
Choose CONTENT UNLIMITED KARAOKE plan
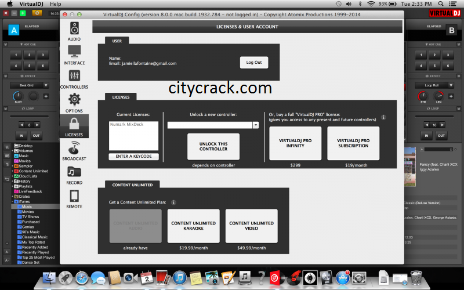194,226
